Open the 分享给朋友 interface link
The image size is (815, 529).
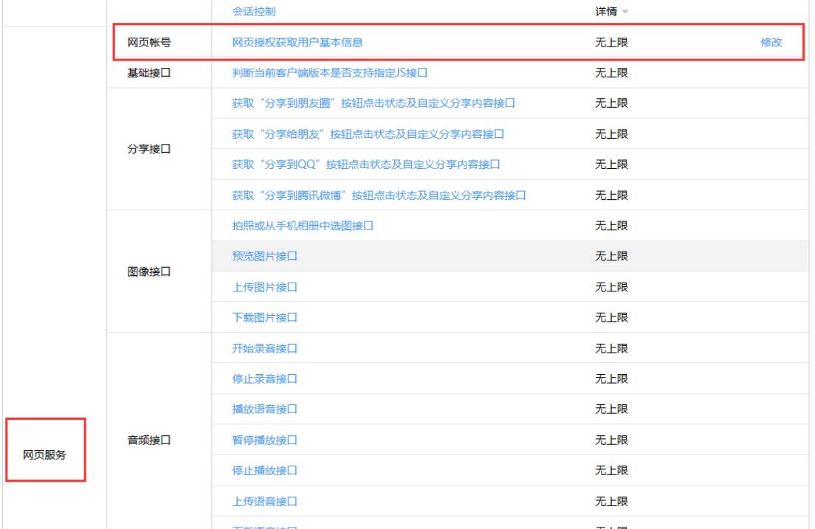tap(368, 134)
